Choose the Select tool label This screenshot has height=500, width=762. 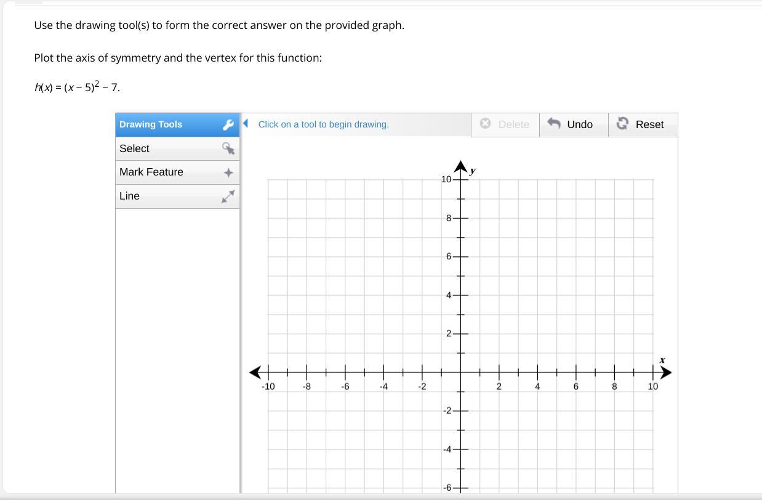(x=134, y=148)
